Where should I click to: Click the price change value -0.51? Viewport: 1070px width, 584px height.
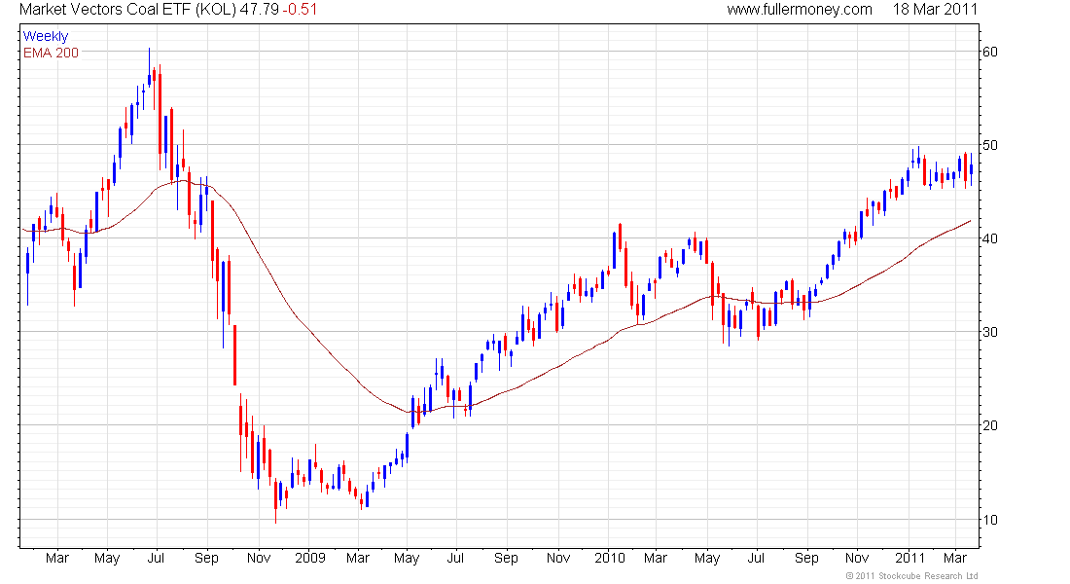point(300,10)
